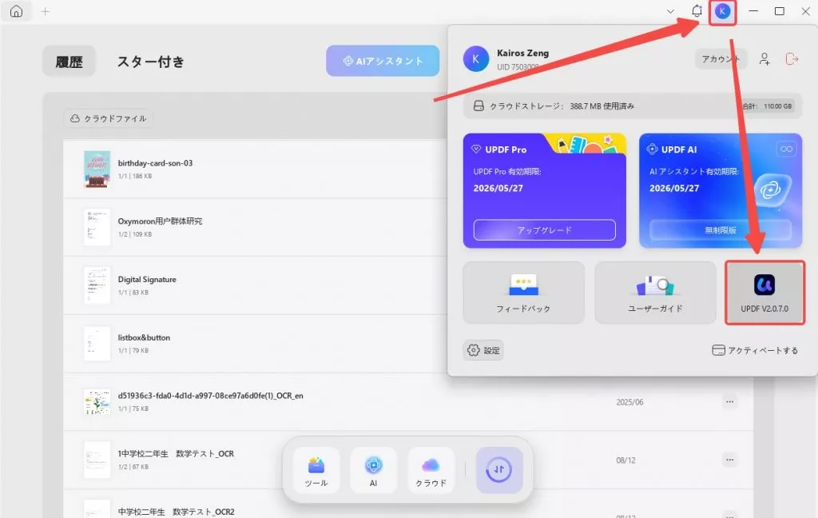Select the recent history dock icon

499,470
